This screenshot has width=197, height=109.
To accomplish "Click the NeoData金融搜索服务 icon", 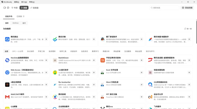I will point(7,60).
